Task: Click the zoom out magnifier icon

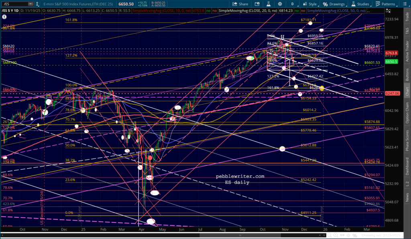Action: pyautogui.click(x=329, y=235)
